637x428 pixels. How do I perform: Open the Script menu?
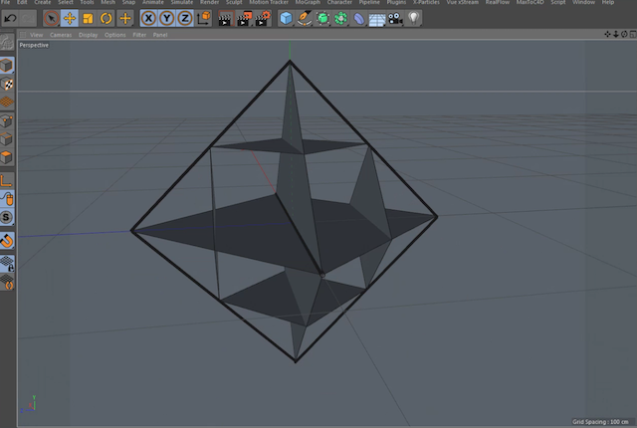557,2
